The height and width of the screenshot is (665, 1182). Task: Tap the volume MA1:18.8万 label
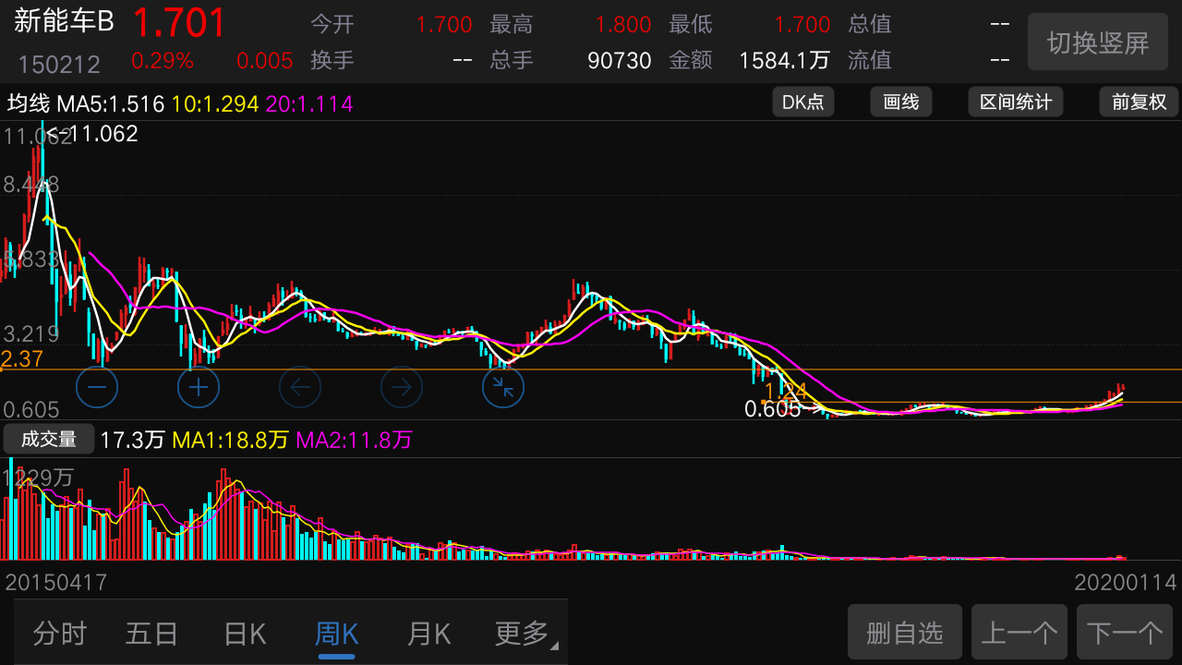(x=231, y=441)
